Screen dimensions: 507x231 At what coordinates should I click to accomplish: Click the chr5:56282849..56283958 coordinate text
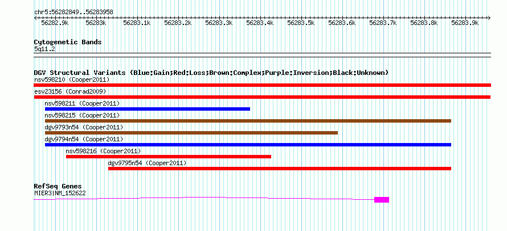click(73, 12)
